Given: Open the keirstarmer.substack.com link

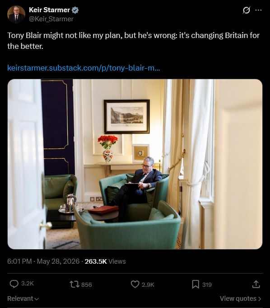Looking at the screenshot, I should (84, 68).
